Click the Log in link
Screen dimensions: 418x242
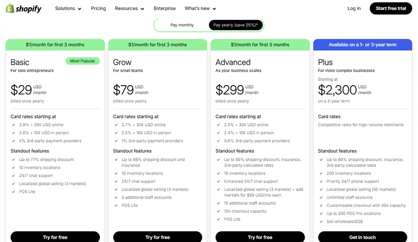click(x=354, y=9)
